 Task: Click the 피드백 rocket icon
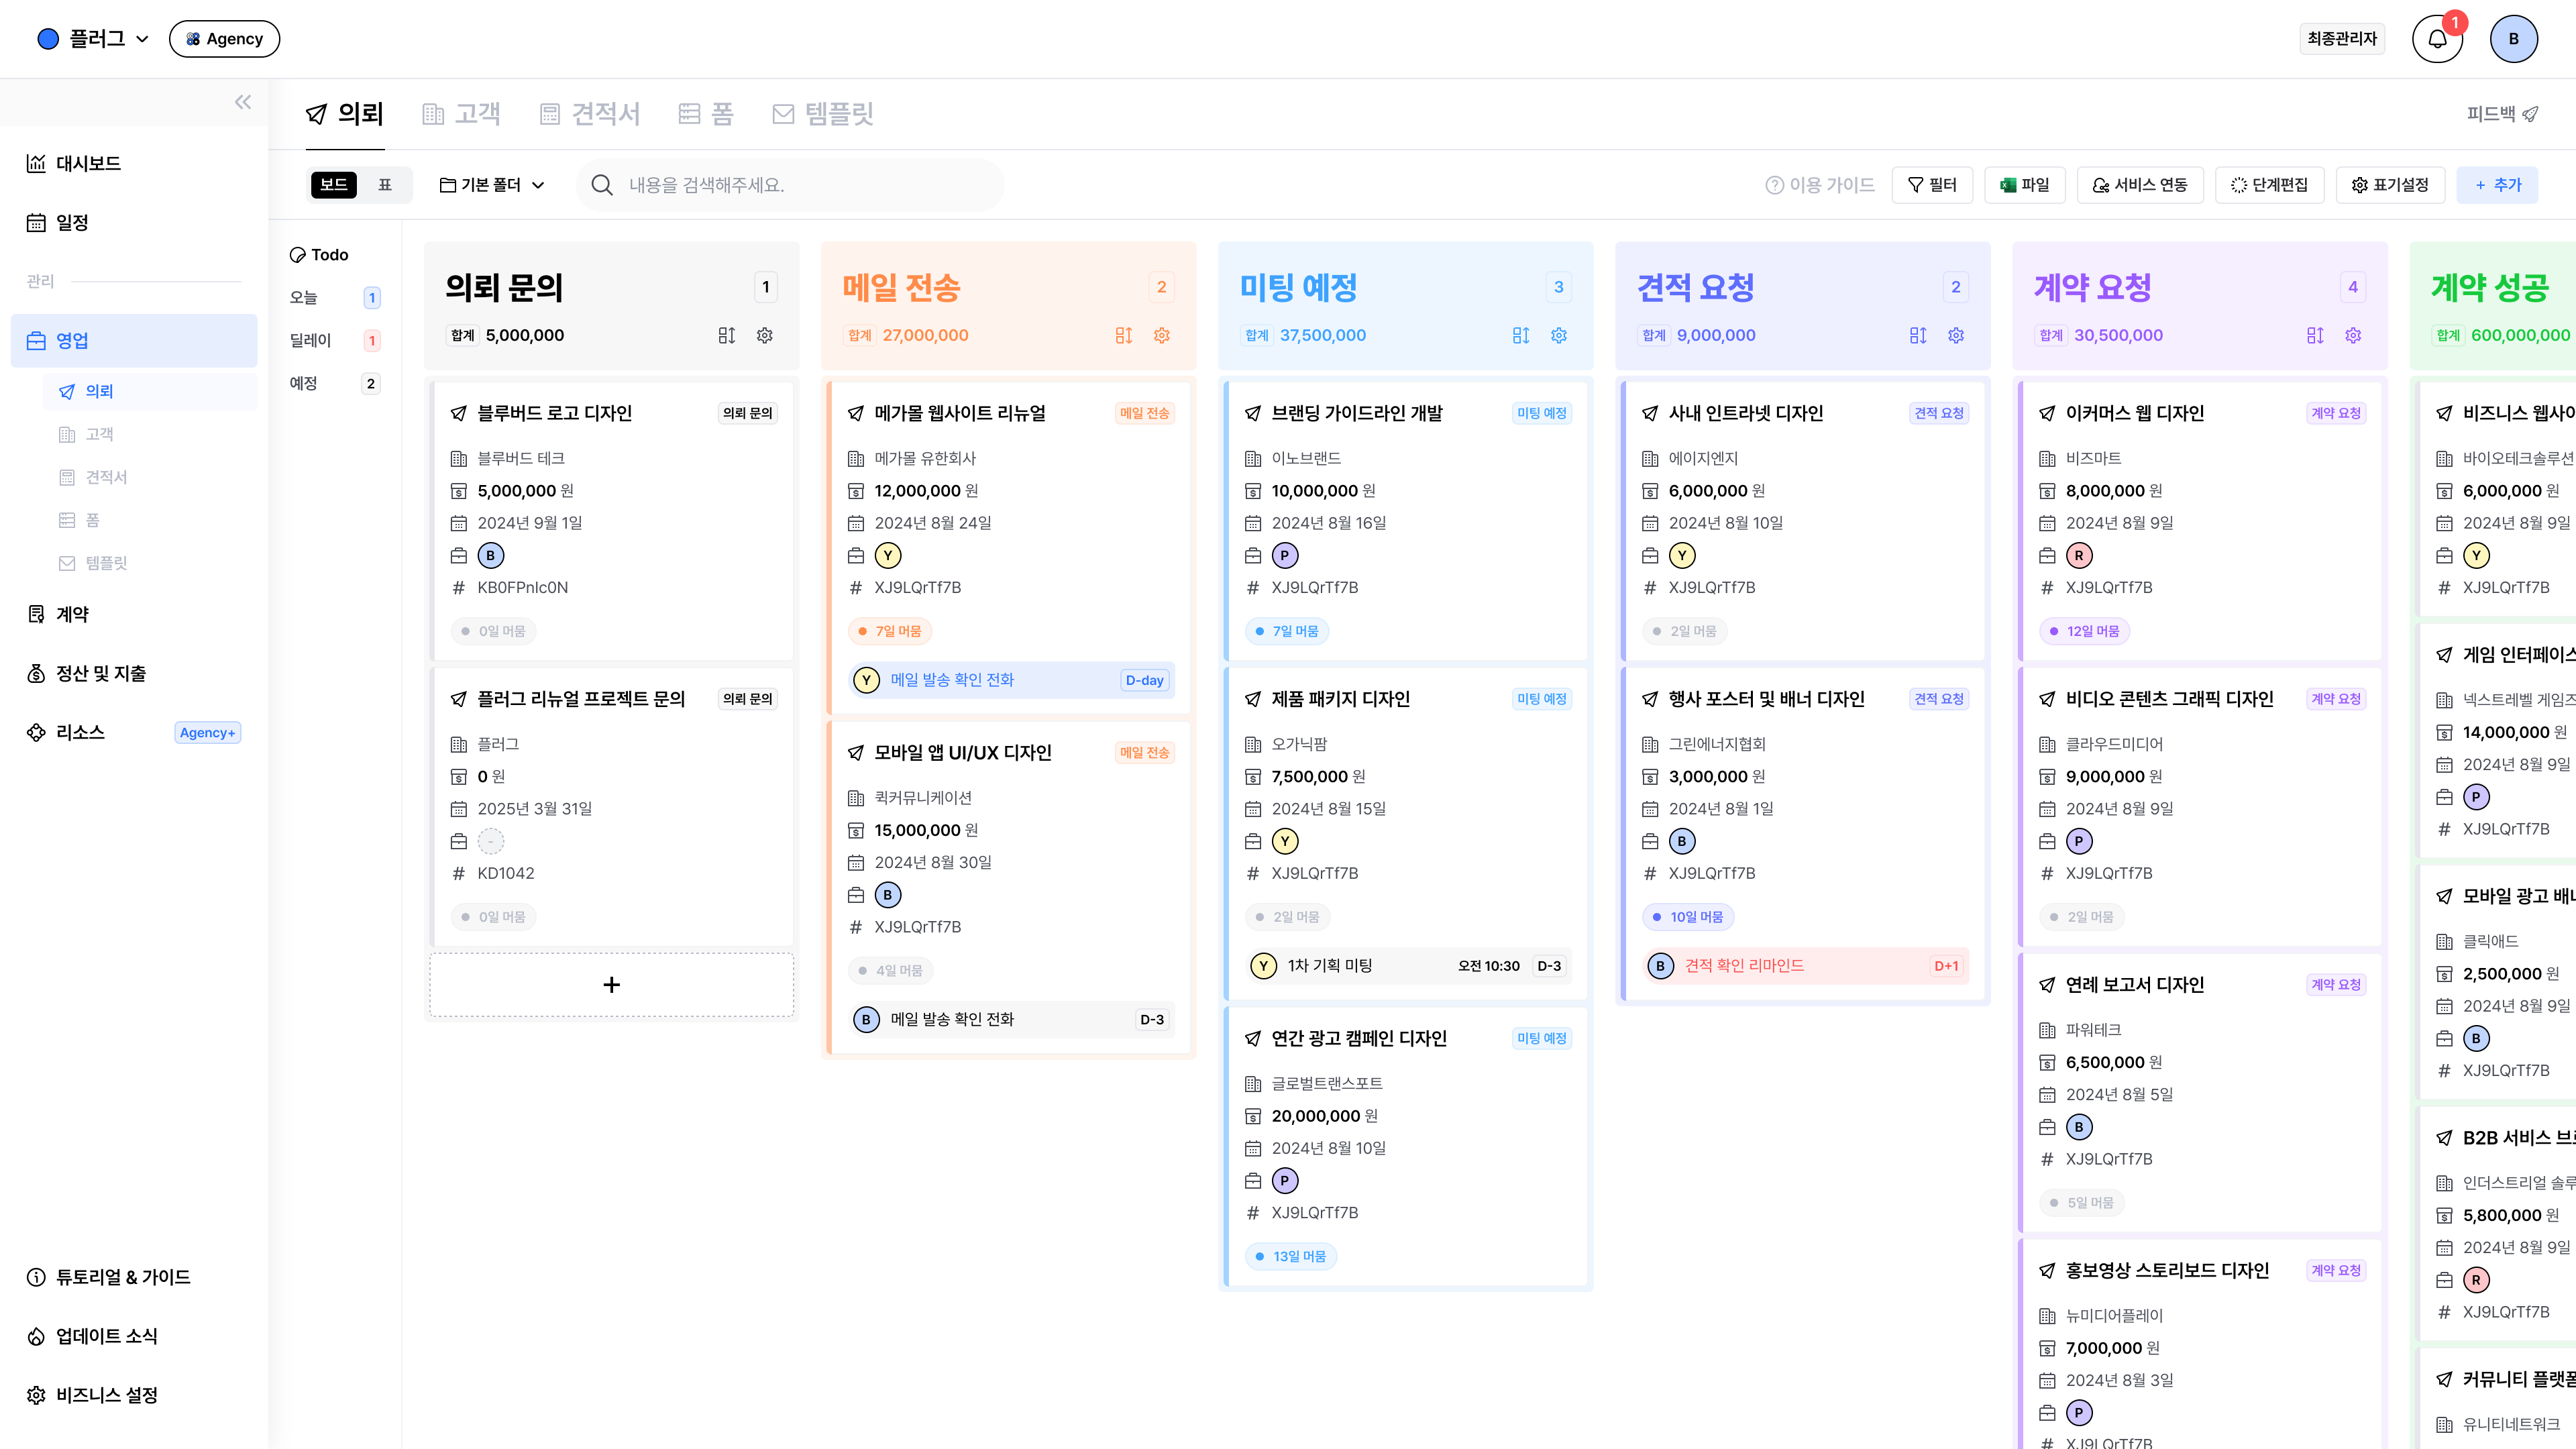coord(2530,114)
